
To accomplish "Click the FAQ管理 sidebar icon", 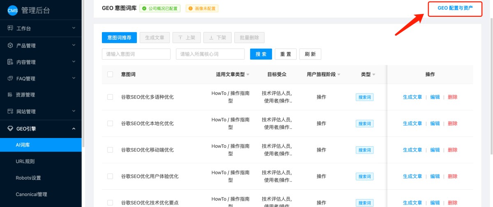I will (x=10, y=78).
